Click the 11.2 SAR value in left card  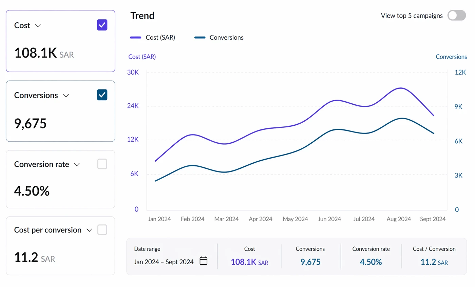coord(34,258)
